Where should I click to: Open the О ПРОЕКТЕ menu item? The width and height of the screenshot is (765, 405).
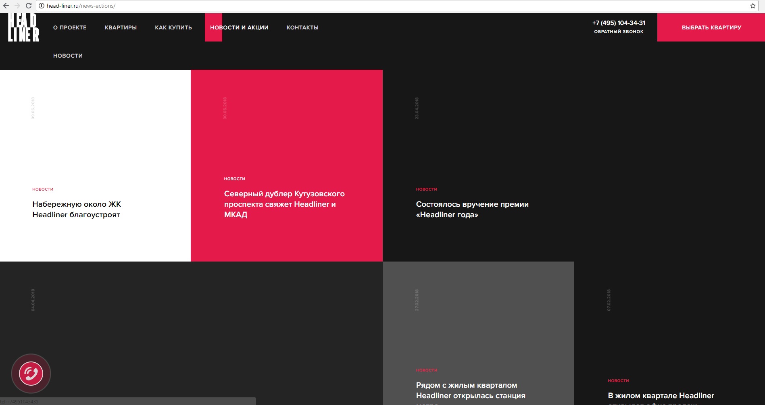coord(70,27)
